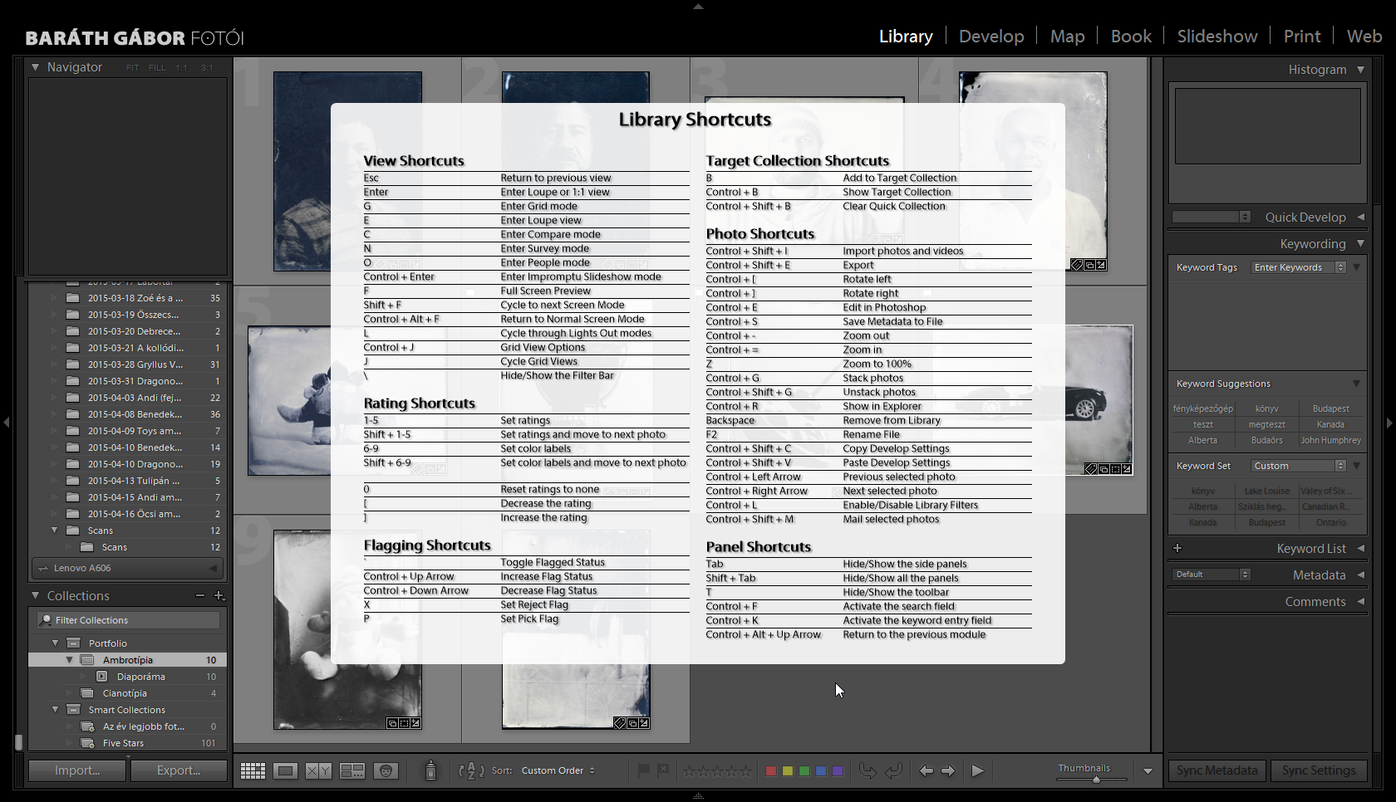Open Metadata Default preset dropdown
This screenshot has height=802, width=1396.
tap(1212, 575)
